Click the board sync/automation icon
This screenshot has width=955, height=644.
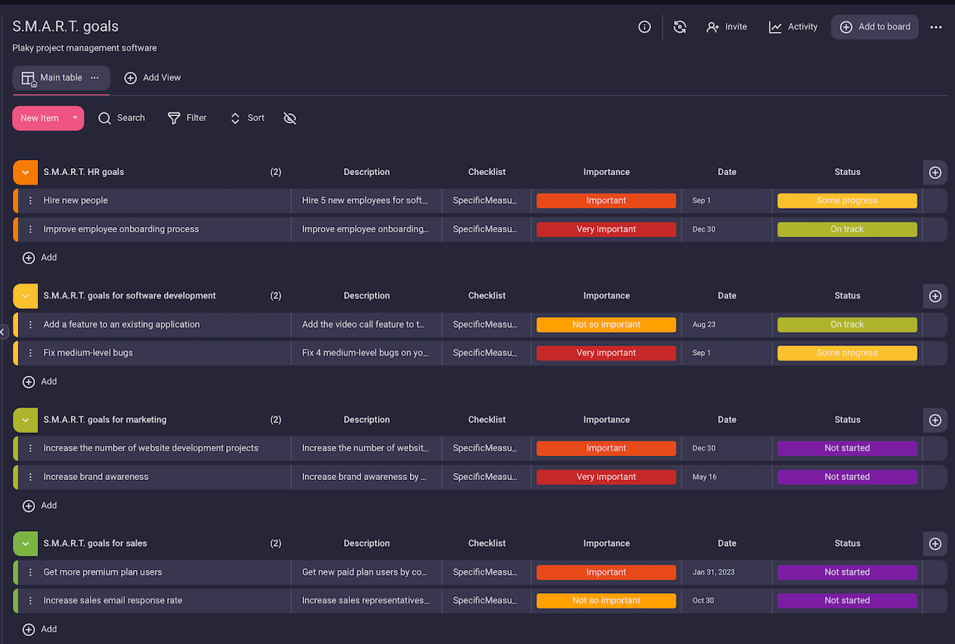(x=680, y=26)
